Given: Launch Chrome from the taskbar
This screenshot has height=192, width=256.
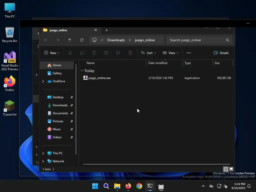Looking at the screenshot, I should click(139, 186).
